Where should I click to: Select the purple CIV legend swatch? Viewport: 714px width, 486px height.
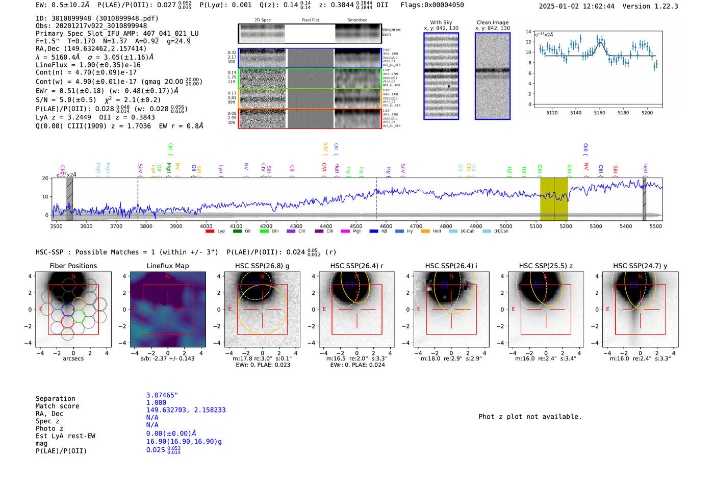(291, 232)
